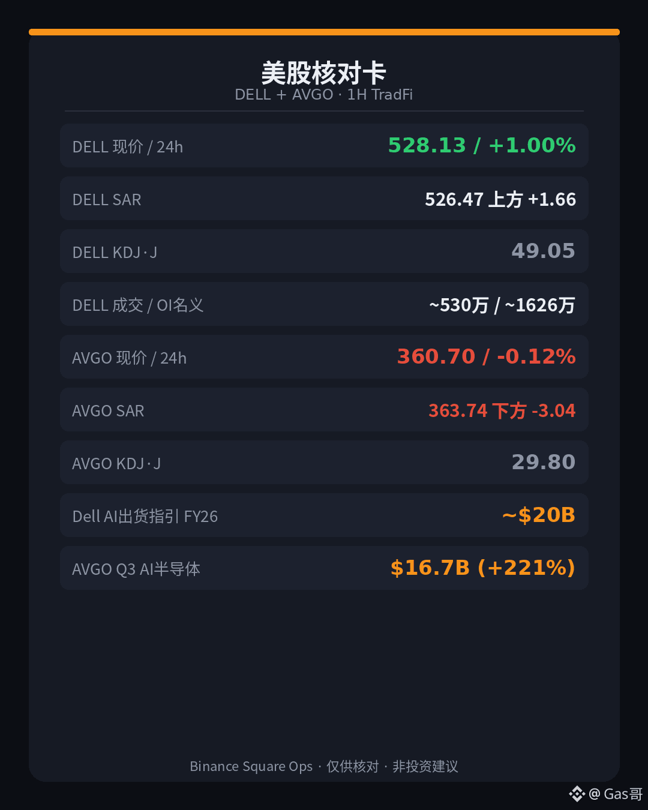
Task: Click the 49.05 KDJ value
Action: (543, 251)
